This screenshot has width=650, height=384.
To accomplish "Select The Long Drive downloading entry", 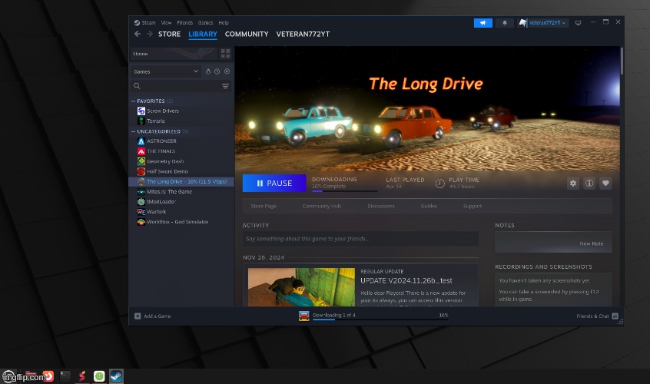I will pyautogui.click(x=181, y=181).
